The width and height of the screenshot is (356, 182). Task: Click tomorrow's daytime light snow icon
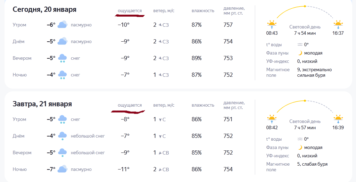tap(63, 136)
